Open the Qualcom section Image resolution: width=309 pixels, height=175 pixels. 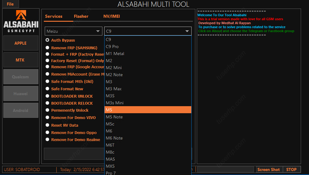point(21,77)
